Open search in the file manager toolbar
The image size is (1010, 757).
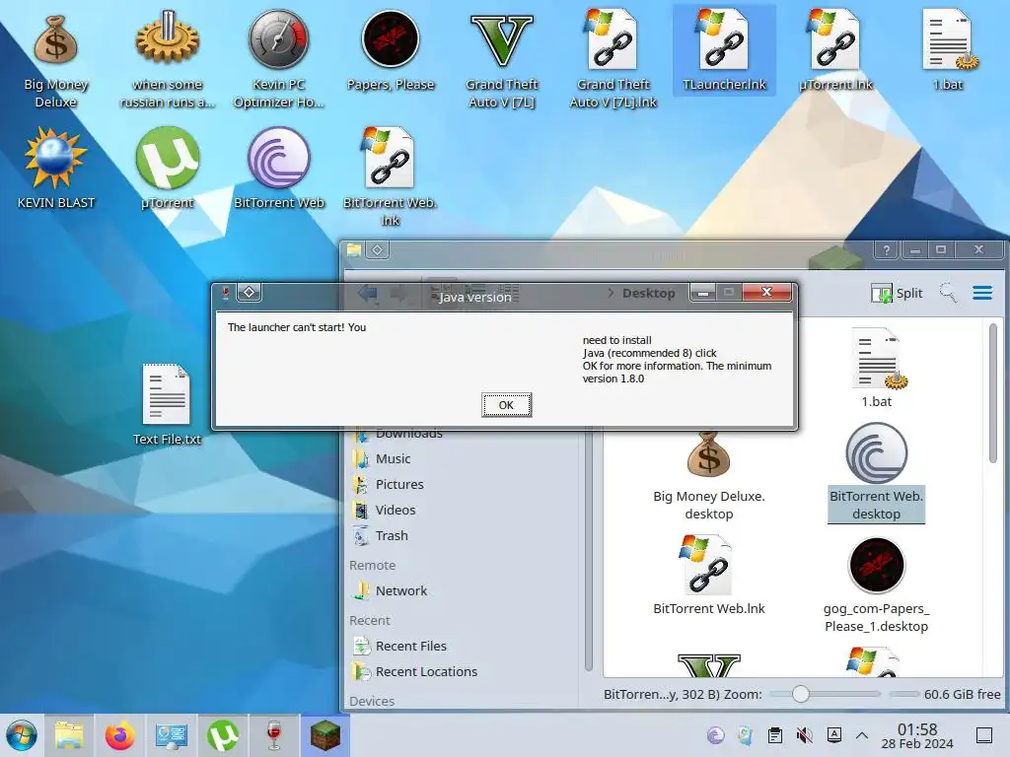948,293
